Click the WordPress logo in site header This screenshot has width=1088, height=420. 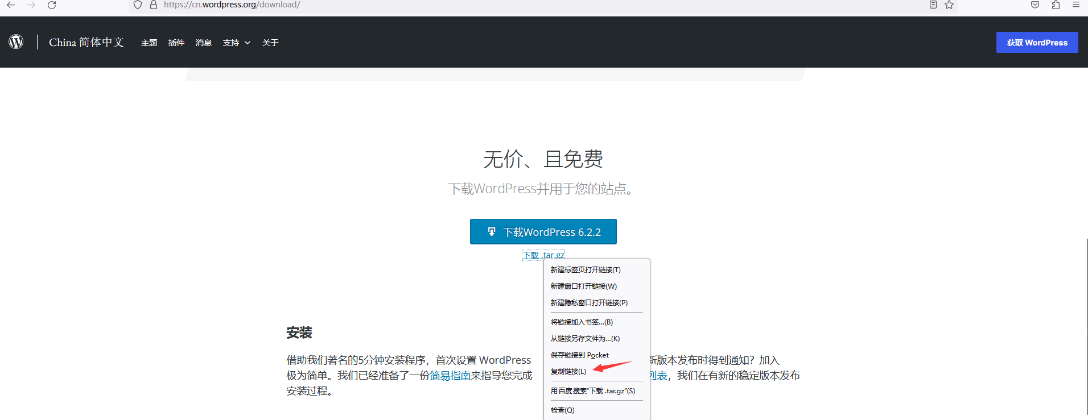click(16, 42)
